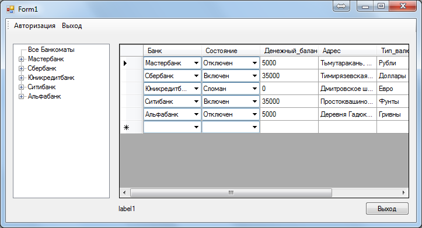Click the horizontal scrollbar thumb
Image resolution: width=422 pixels, height=228 pixels.
pyautogui.click(x=231, y=192)
